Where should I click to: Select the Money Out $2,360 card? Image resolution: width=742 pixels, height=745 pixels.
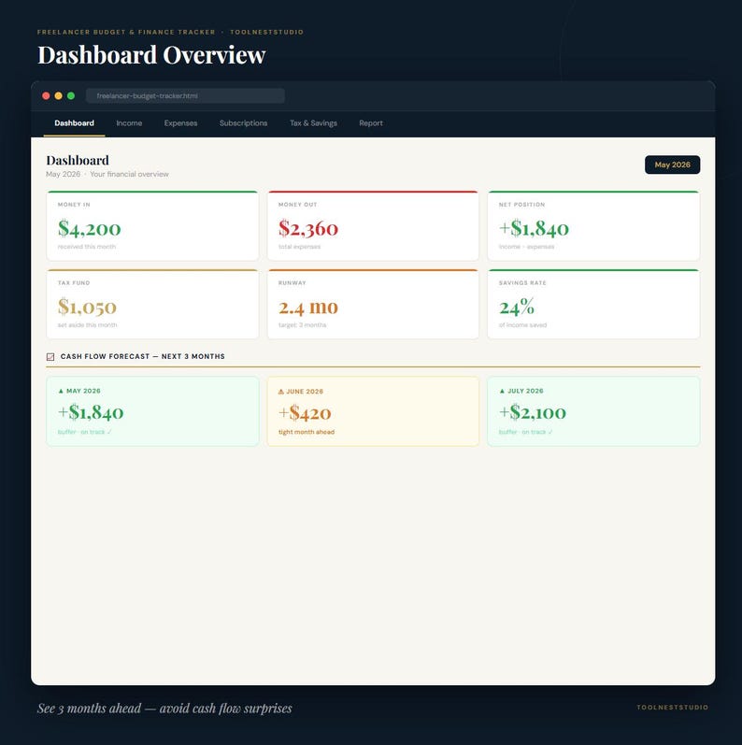[x=373, y=225]
